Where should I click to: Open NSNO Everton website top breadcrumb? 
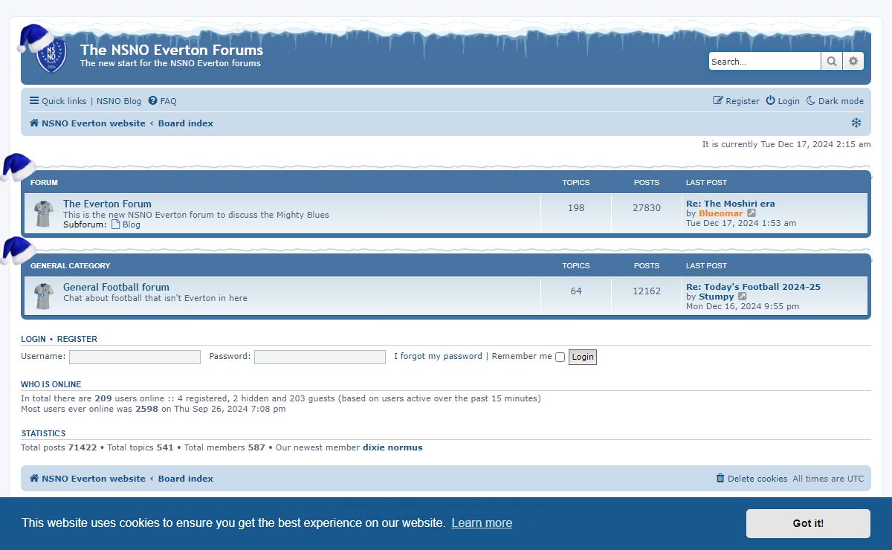[88, 123]
